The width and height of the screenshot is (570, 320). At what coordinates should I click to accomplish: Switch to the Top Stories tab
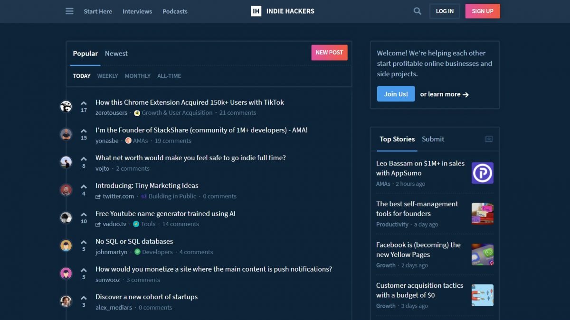coord(397,139)
